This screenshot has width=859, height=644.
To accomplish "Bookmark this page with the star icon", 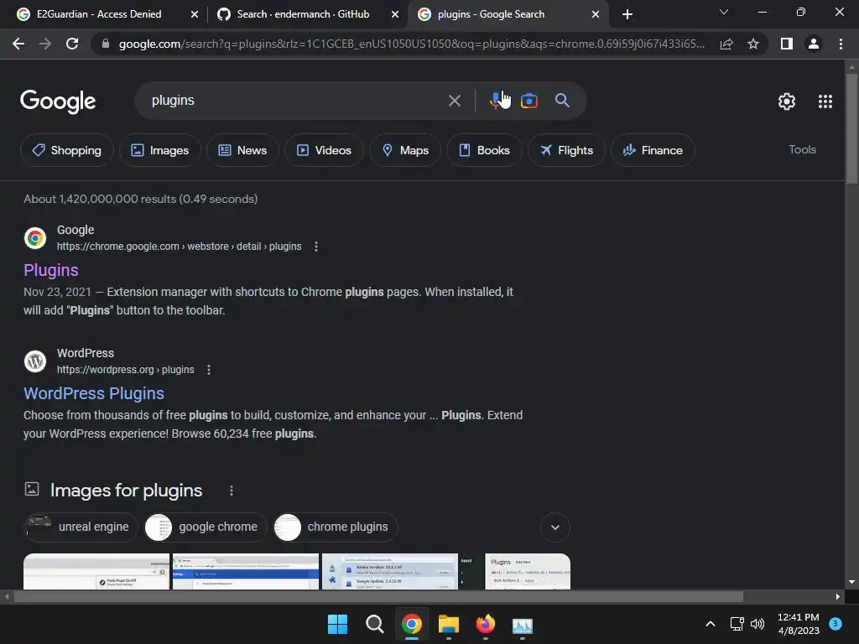I will (x=753, y=44).
